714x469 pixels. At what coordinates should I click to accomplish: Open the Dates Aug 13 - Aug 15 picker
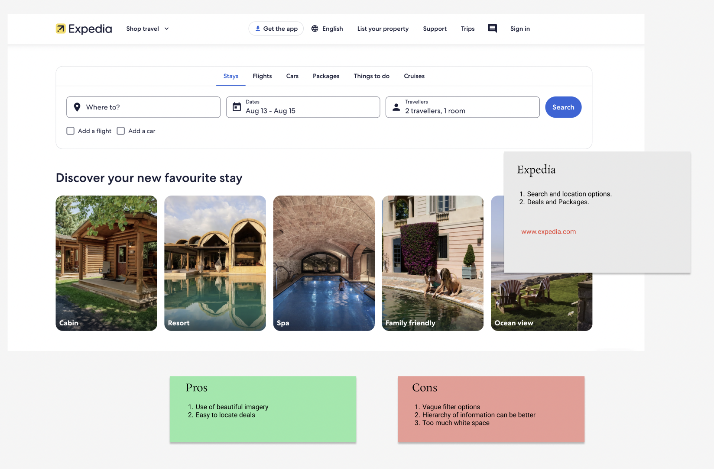[x=303, y=107]
